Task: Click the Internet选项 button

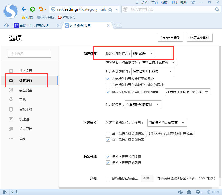Action: [x=170, y=37]
